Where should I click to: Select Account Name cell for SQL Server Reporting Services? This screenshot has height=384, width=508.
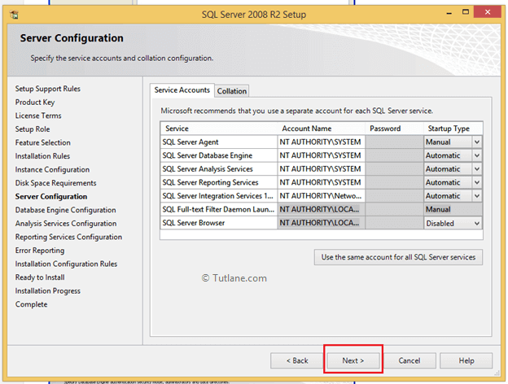[321, 182]
